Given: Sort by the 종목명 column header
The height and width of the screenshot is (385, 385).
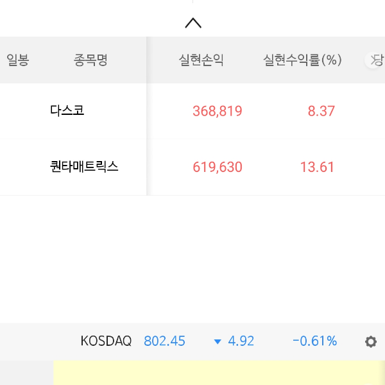Looking at the screenshot, I should (x=90, y=60).
